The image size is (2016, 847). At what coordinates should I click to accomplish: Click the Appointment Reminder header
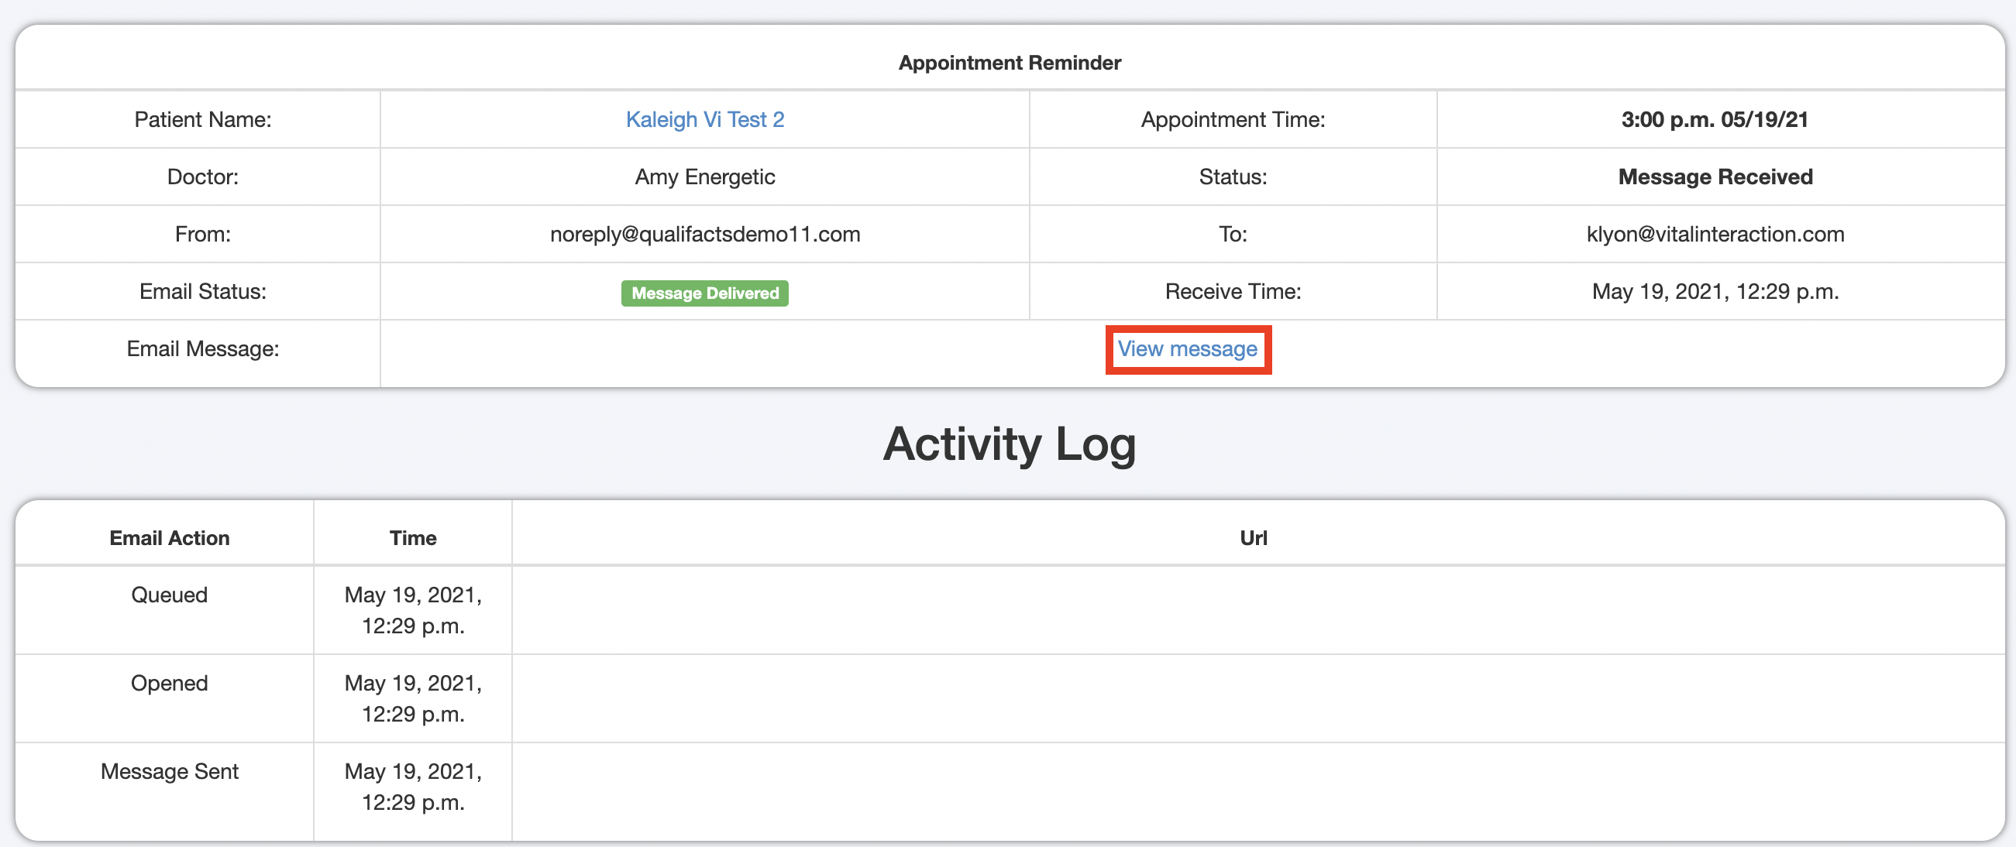(1008, 62)
